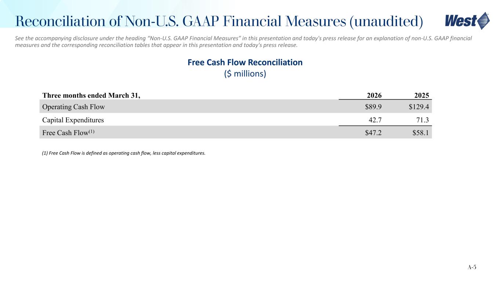Select the 71.3 capital expenditures value
Viewport: 501px width, 282px height.
tap(422, 120)
